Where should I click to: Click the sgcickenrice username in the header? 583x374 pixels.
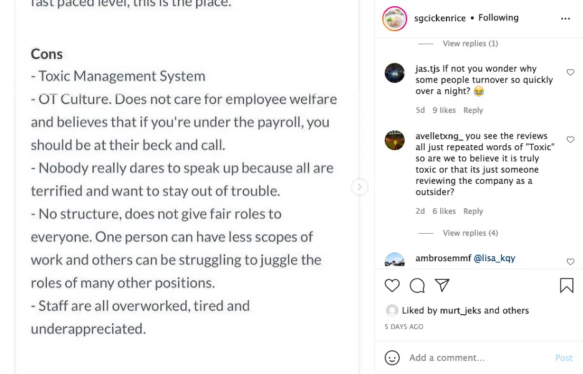[x=440, y=18]
